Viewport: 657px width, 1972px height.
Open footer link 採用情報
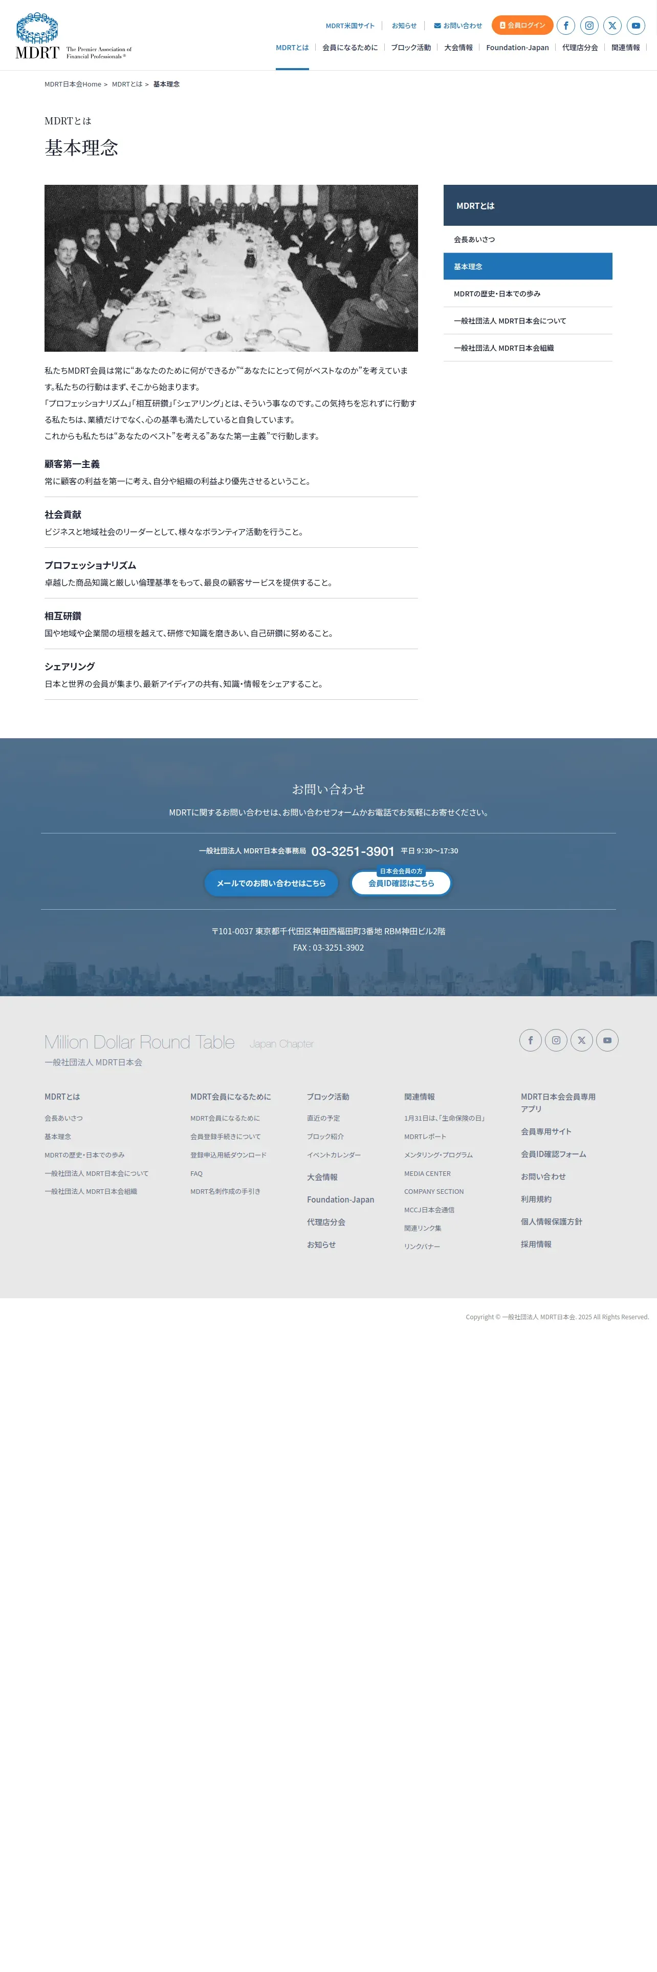pyautogui.click(x=536, y=1245)
